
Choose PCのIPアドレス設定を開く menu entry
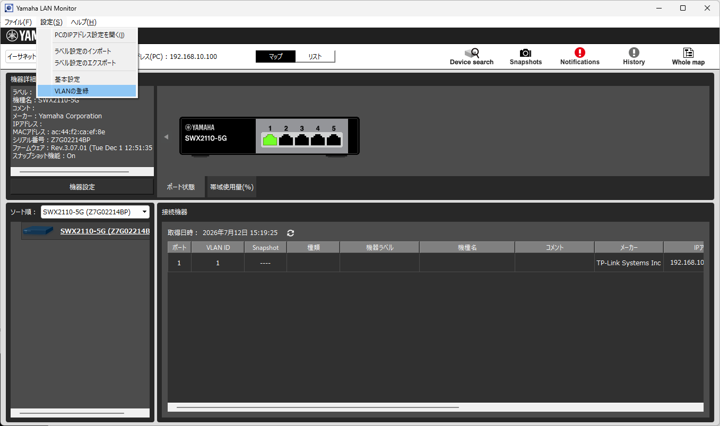pos(88,35)
